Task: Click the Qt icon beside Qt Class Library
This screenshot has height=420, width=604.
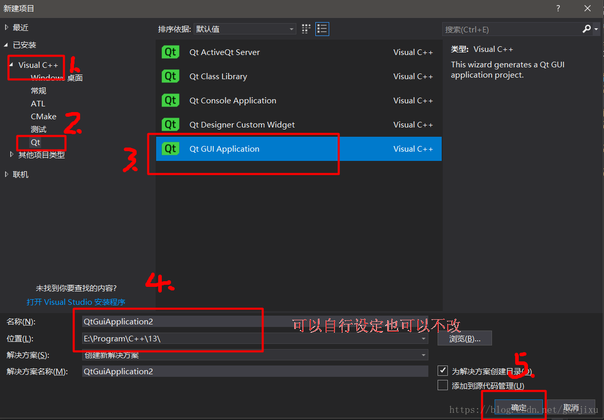Action: coord(171,77)
